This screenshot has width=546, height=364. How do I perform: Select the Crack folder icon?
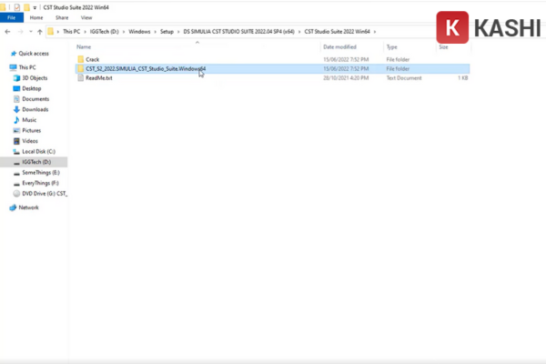[81, 59]
